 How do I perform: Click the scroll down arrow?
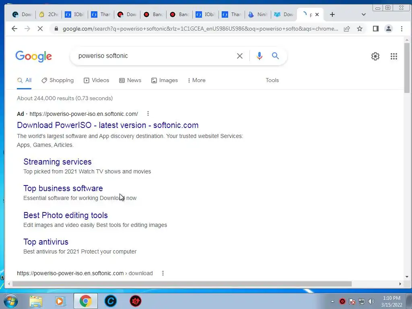407,277
